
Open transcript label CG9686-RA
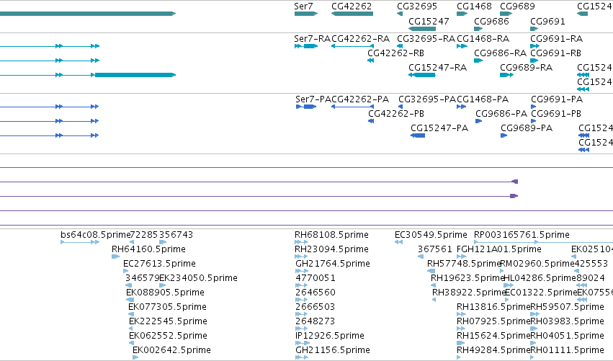(x=500, y=53)
